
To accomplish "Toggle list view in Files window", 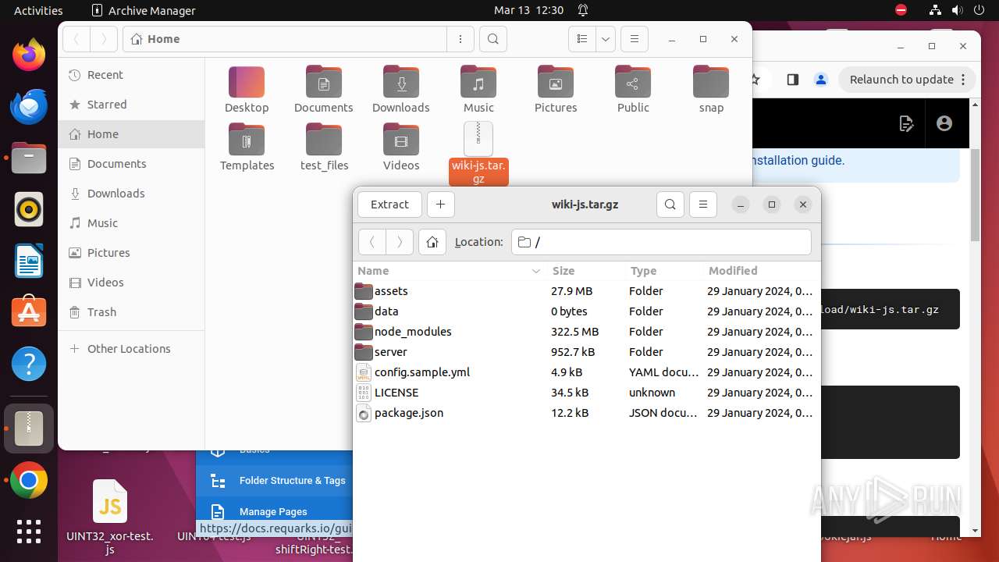I will 581,39.
